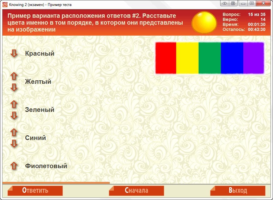
Task: Close the Knowing 2 window
Action: tap(263, 3)
